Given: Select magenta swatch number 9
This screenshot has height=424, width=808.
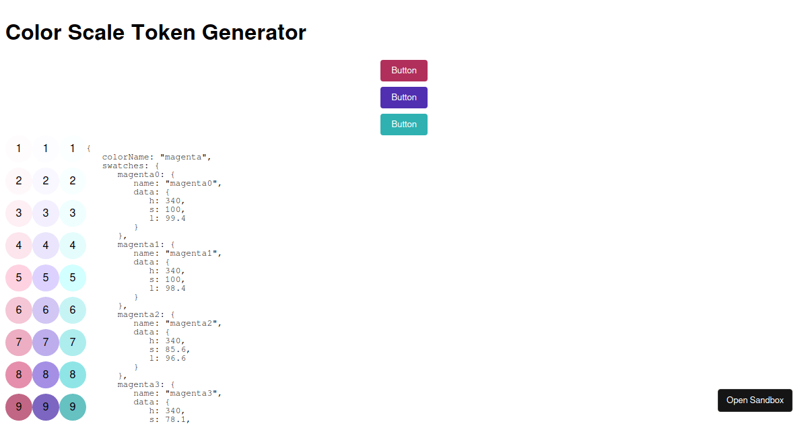Looking at the screenshot, I should [18, 407].
